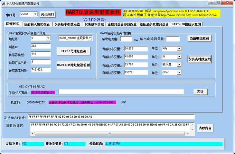
Task: Open the 仪表基本参数设置 tab
Action: click(67, 24)
